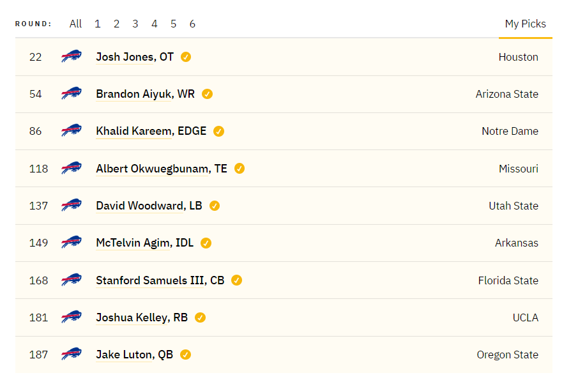Filter to round 1 picks
571x382 pixels.
tap(97, 24)
